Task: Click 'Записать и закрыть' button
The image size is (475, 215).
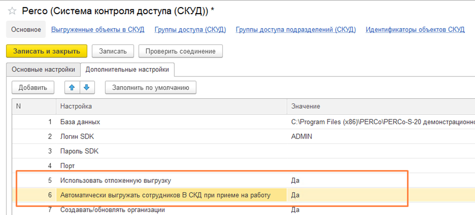Action: pyautogui.click(x=46, y=51)
